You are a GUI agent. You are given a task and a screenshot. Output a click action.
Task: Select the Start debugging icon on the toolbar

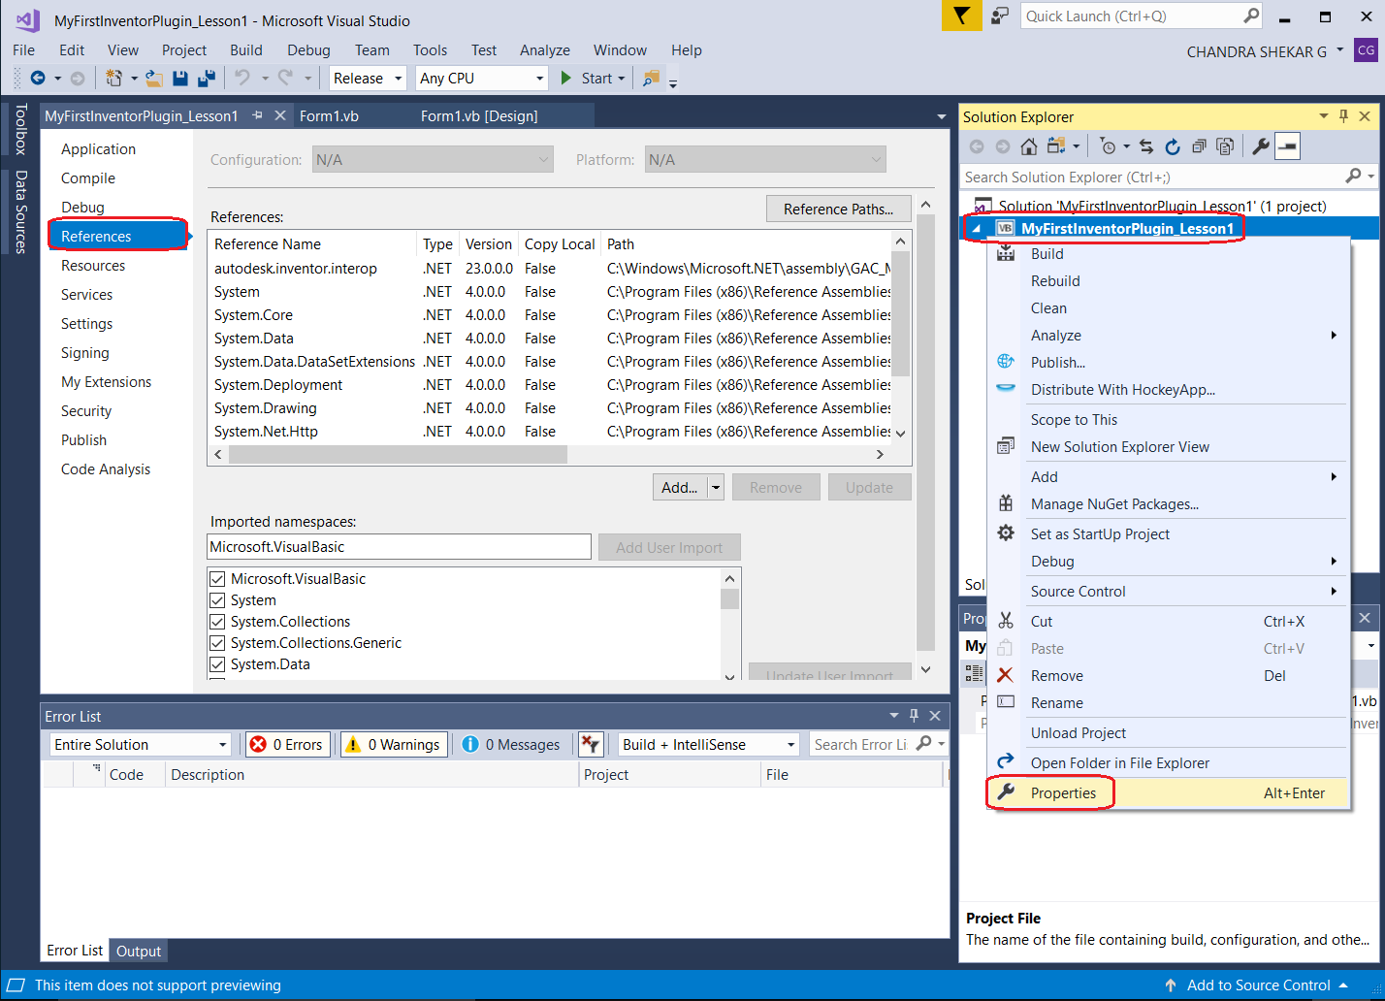click(566, 78)
